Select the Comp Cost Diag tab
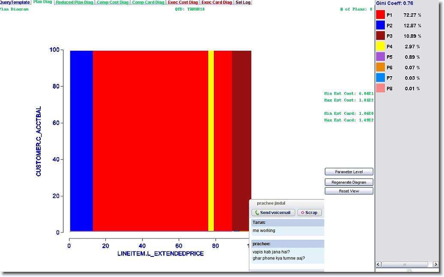This screenshot has height=277, width=444. click(x=112, y=3)
